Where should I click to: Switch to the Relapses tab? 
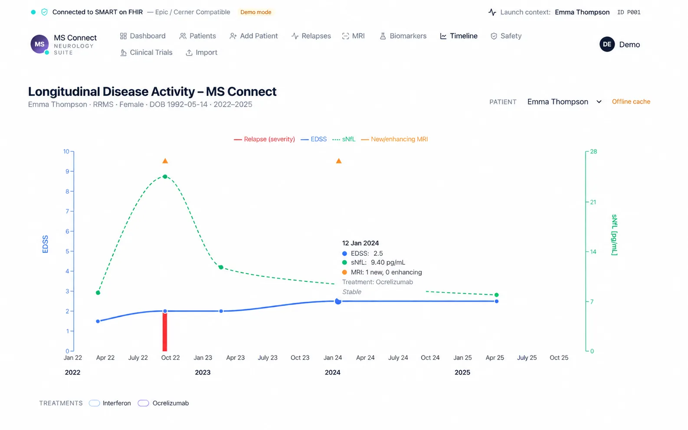coord(311,36)
